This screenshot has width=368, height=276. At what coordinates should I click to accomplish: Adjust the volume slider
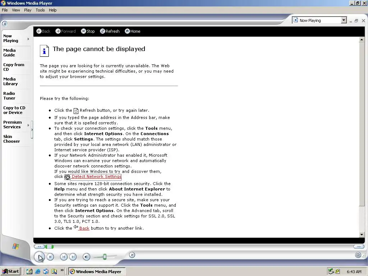tap(105, 257)
